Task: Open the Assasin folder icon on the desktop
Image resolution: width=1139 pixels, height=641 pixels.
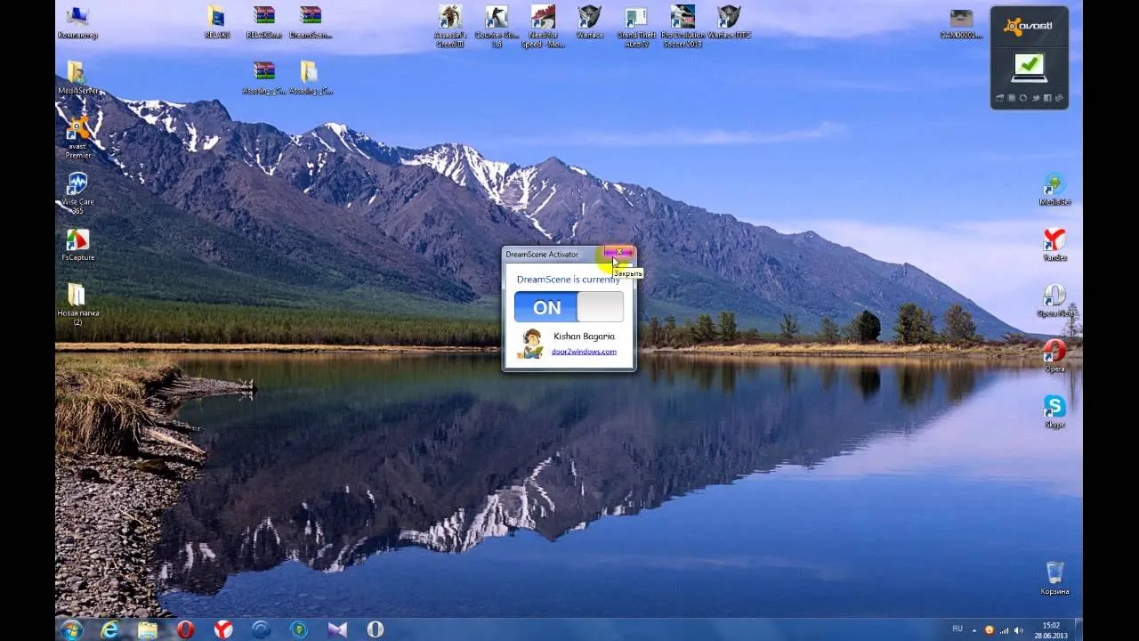Action: [310, 78]
